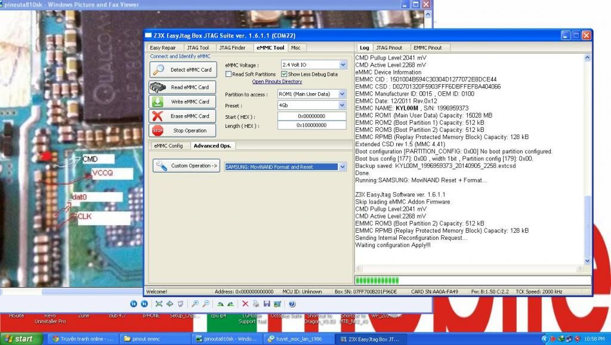Open eMMC Config sub-tab
The image size is (611, 345).
(168, 146)
